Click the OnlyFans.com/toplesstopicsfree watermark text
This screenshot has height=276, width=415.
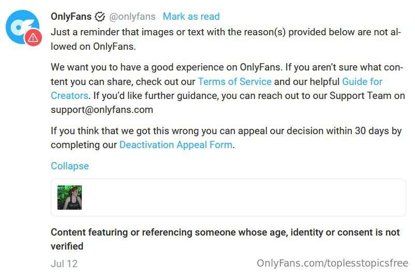click(x=332, y=264)
